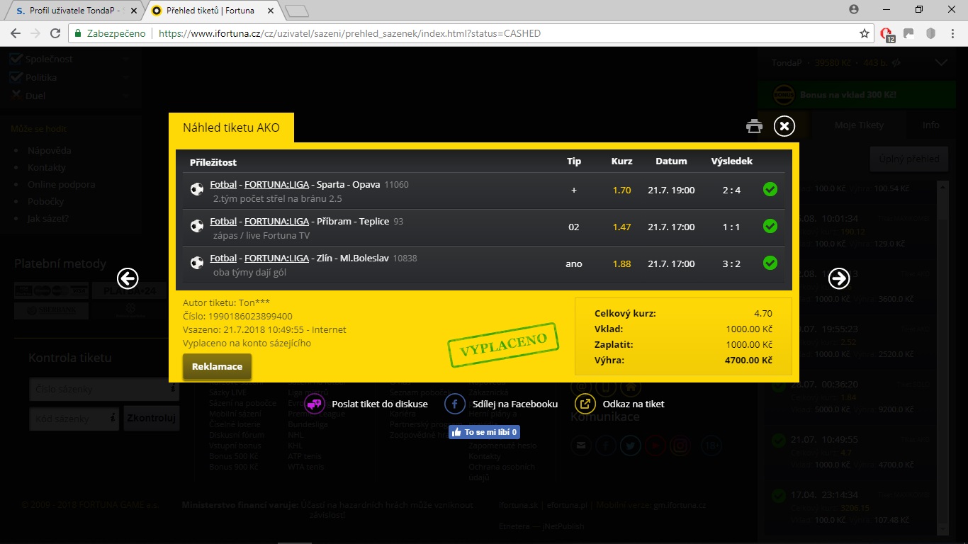Open a new browser tab
The image size is (968, 544).
[297, 11]
